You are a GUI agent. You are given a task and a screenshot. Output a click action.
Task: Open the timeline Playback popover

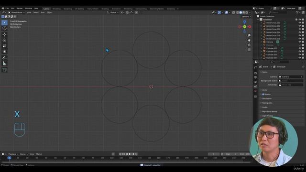coord(13,154)
